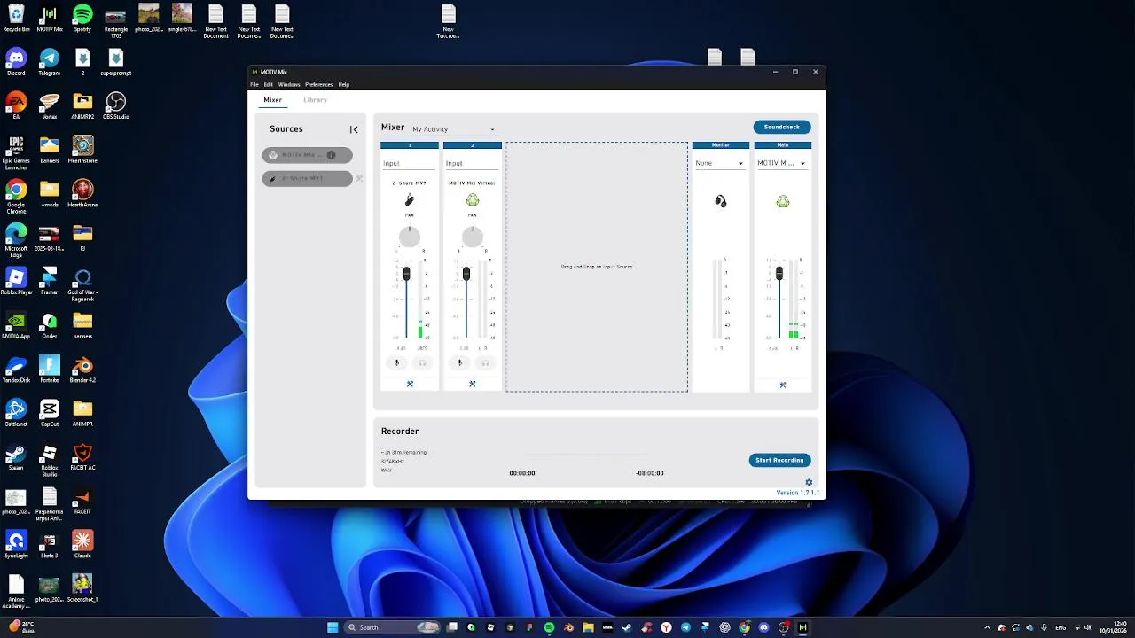
Task: Click channel 1 Input name field
Action: point(410,163)
